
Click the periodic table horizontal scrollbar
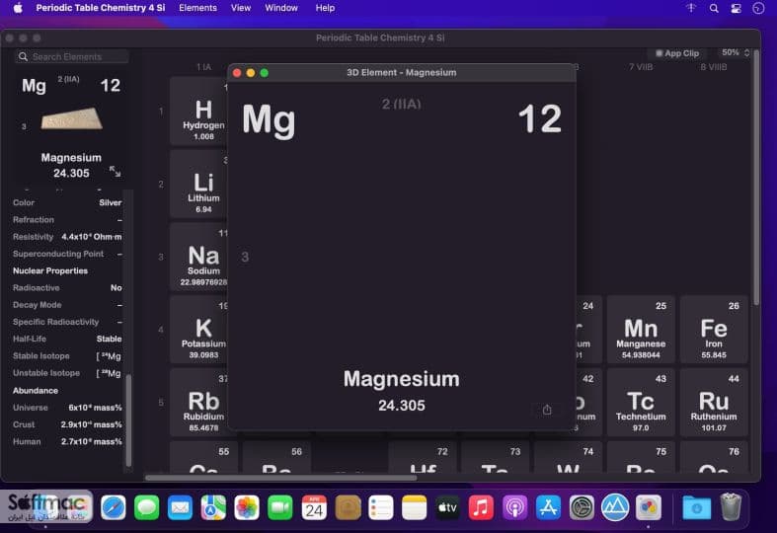pos(280,478)
